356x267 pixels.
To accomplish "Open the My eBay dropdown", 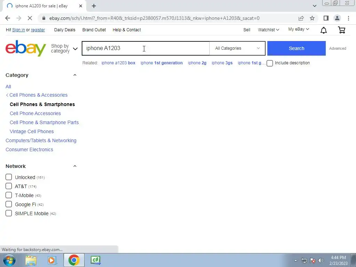I will click(x=299, y=29).
